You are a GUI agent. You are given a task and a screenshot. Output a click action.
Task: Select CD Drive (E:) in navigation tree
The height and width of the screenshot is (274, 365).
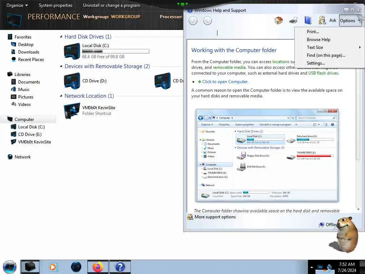pyautogui.click(x=30, y=134)
